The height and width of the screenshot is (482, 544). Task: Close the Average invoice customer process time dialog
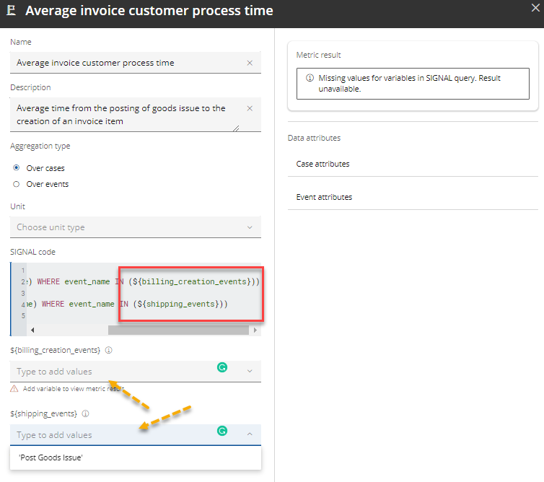pyautogui.click(x=535, y=8)
